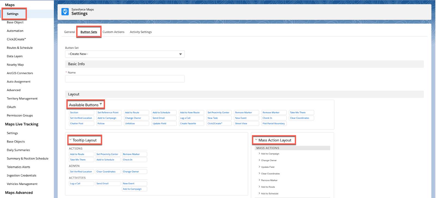The width and height of the screenshot is (436, 198).
Task: Click the Section button in Available Buttons
Action: point(81,112)
